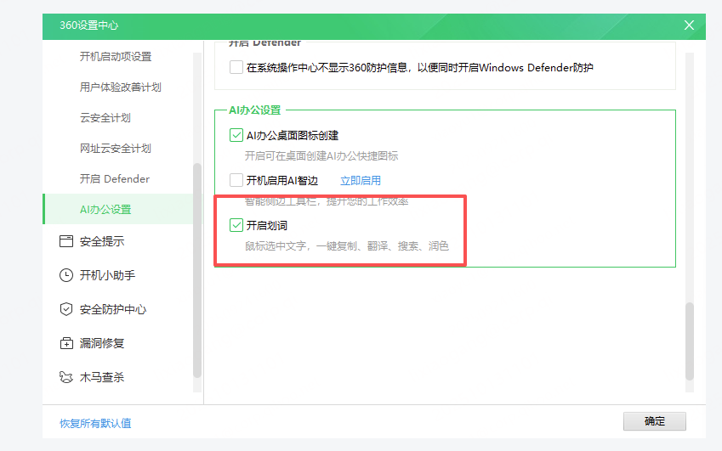The height and width of the screenshot is (451, 722).
Task: Close the 360设置中心 window
Action: [689, 25]
